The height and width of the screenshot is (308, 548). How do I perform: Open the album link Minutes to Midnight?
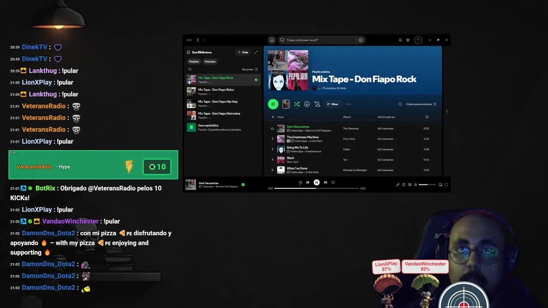[x=355, y=170]
